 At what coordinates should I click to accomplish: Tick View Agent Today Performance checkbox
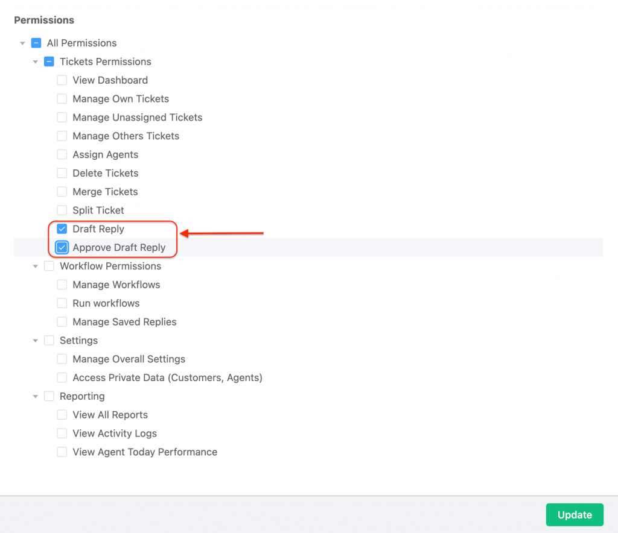62,452
